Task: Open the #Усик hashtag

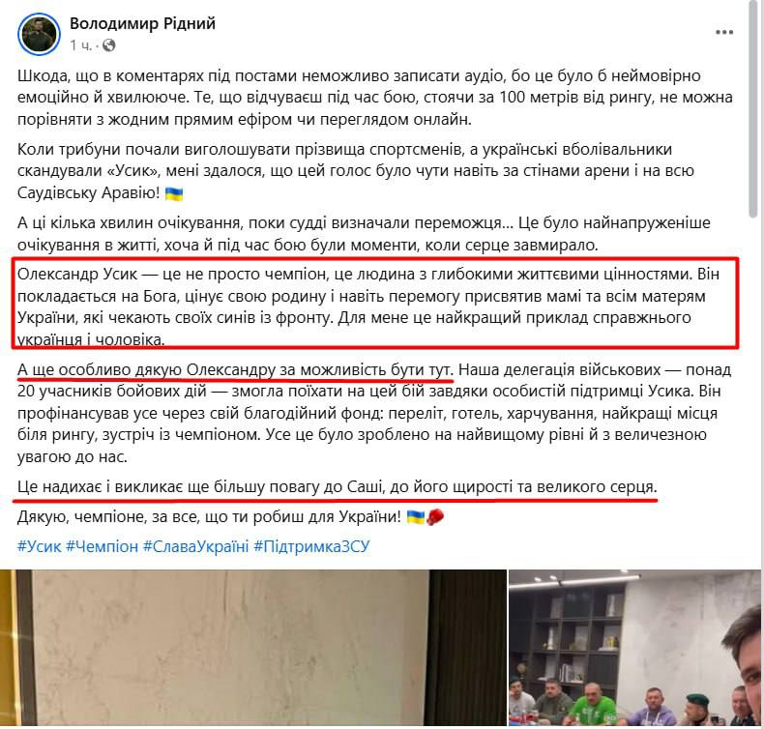Action: [x=40, y=546]
